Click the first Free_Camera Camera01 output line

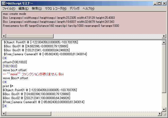click(x=45, y=54)
